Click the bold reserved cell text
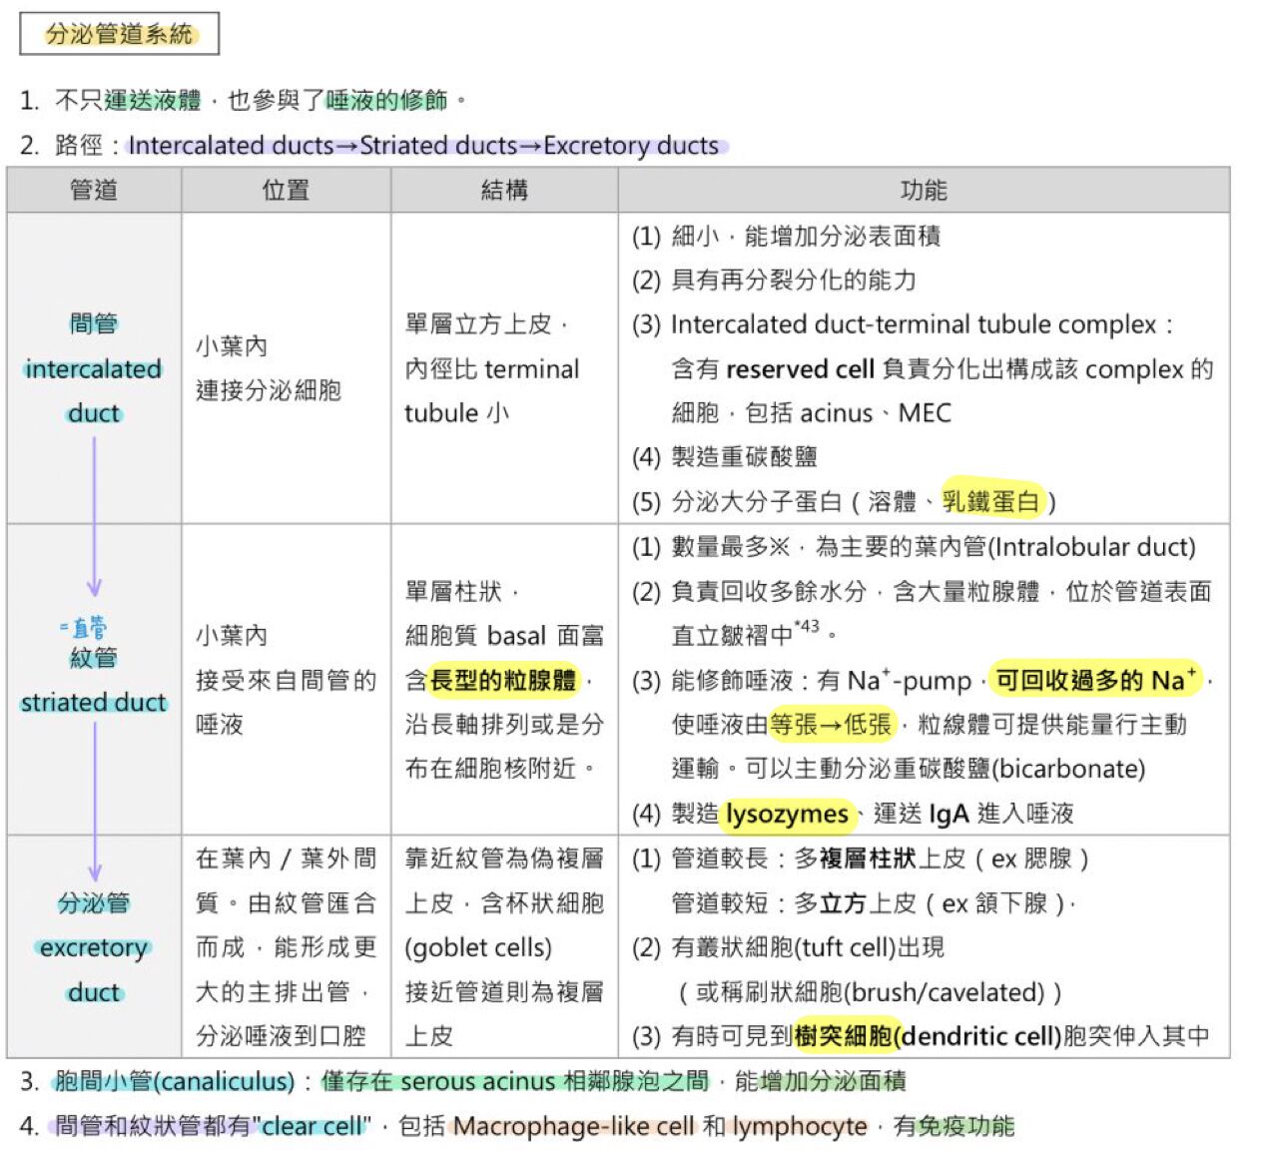 (800, 369)
